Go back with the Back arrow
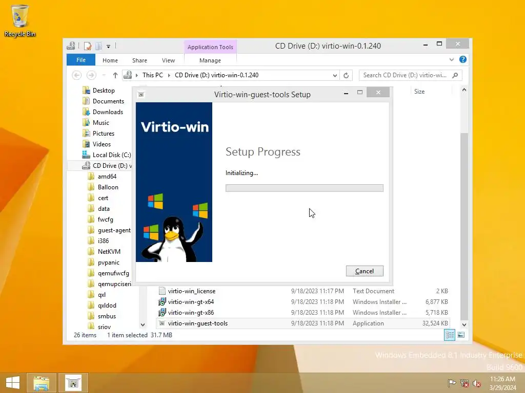Image resolution: width=525 pixels, height=393 pixels. (x=77, y=75)
